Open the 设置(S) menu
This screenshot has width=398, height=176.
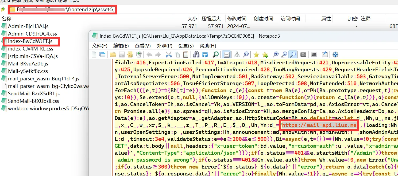[x=186, y=46]
